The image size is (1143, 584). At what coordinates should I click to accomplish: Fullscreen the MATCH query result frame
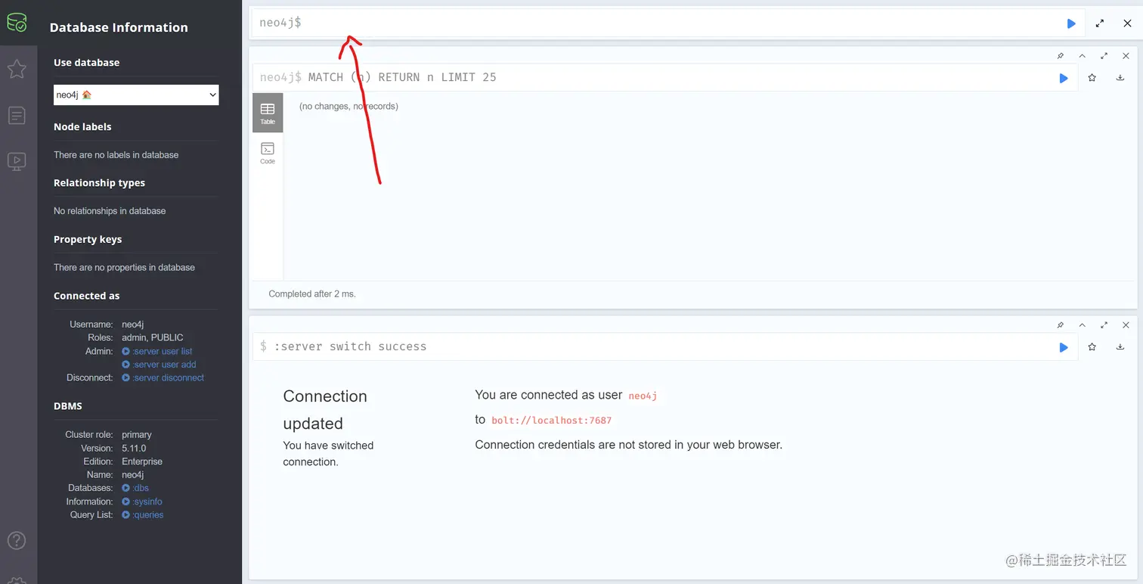pyautogui.click(x=1104, y=56)
